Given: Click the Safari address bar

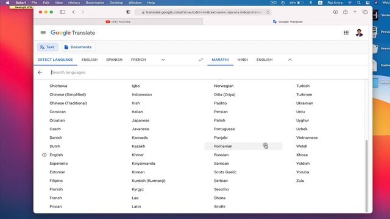Looking at the screenshot, I should 203,12.
